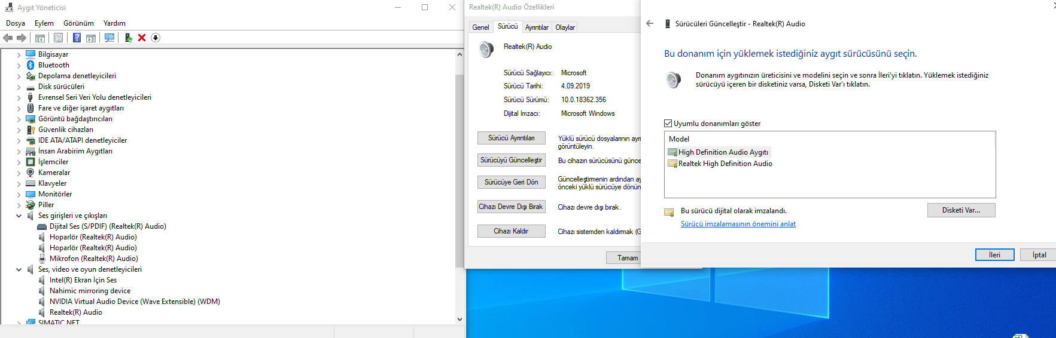Select Nahimic mirroring device entry
The height and width of the screenshot is (338, 1056).
pos(90,291)
